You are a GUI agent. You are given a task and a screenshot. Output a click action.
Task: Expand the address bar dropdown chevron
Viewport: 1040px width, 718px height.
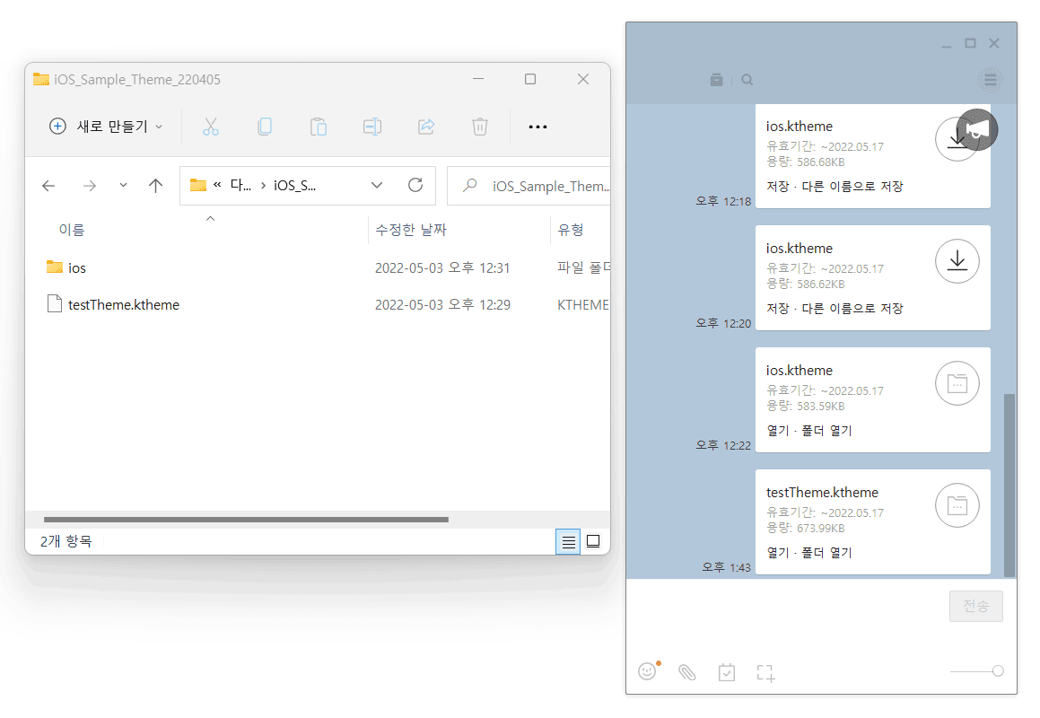tap(377, 185)
